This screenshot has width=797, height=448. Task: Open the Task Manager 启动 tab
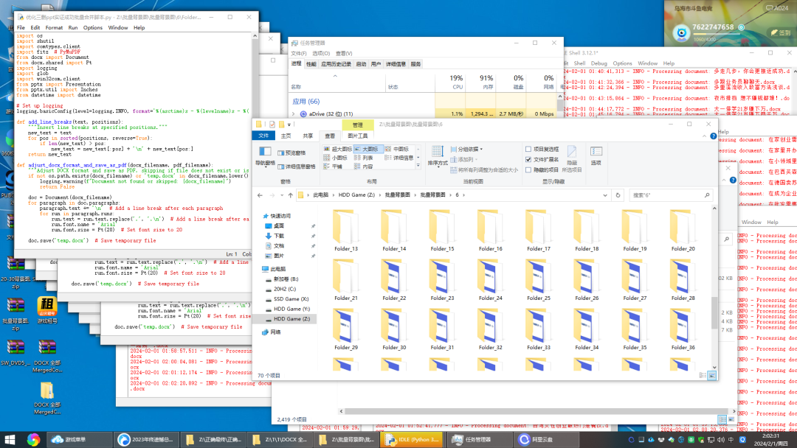tap(361, 64)
